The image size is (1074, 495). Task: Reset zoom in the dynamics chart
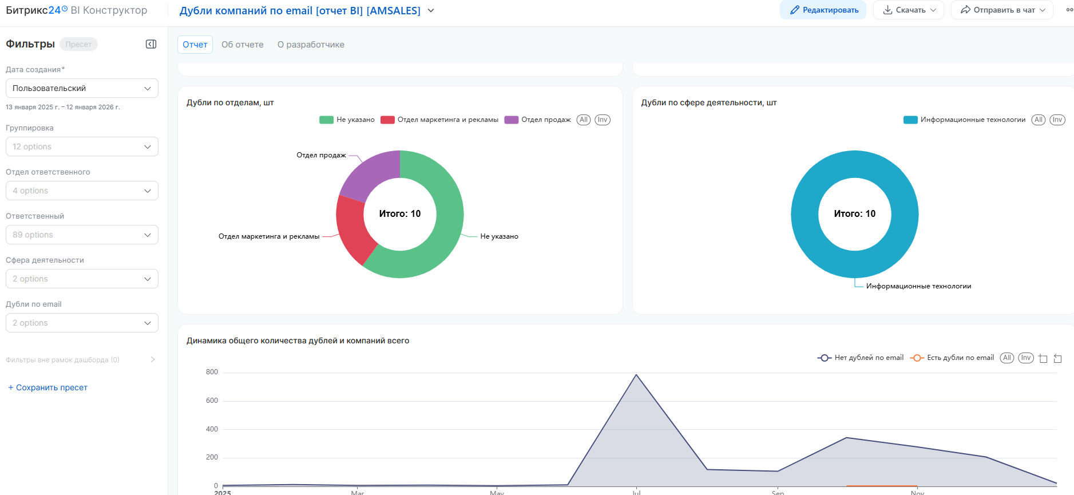click(x=1057, y=358)
